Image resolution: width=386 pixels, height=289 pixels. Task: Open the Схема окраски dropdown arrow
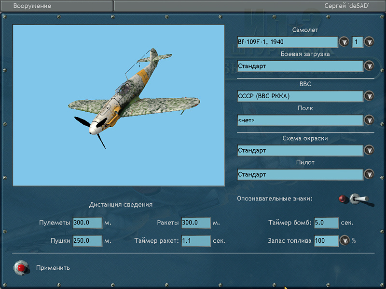coord(369,150)
